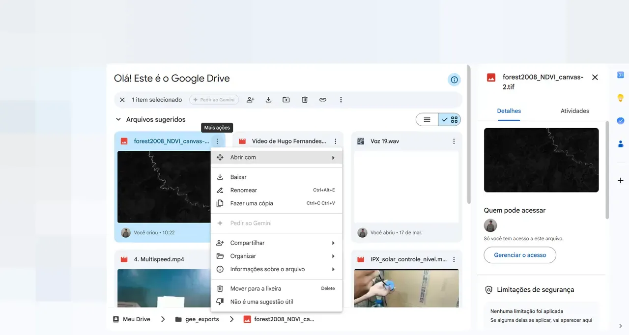Collapse side panel with bottom chevron

click(621, 326)
